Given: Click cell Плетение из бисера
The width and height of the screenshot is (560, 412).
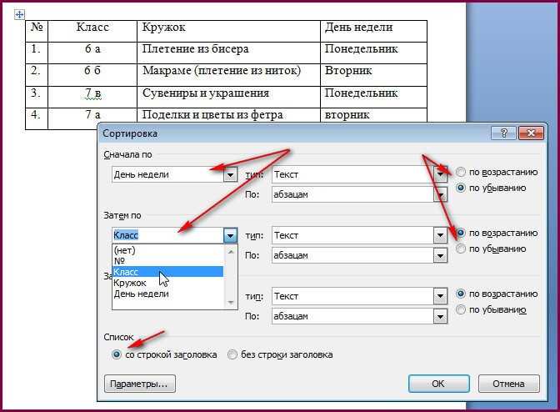Looking at the screenshot, I should click(228, 53).
